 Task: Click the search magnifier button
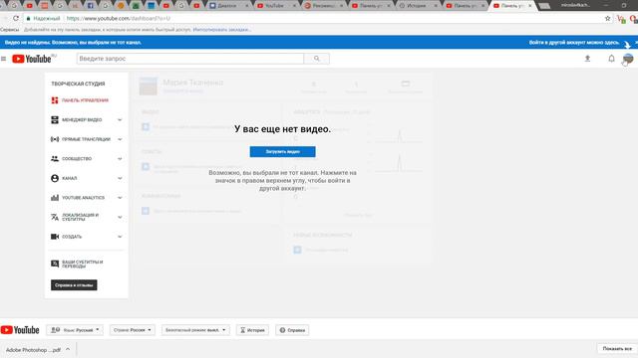[317, 59]
